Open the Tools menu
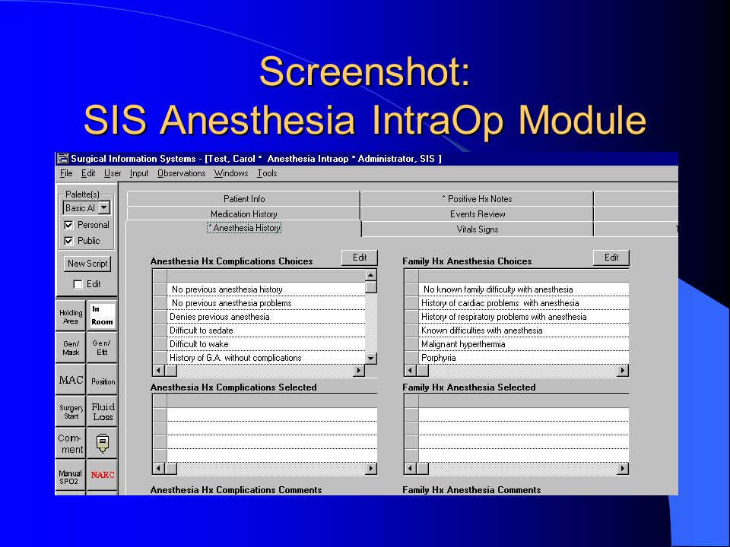Viewport: 730px width, 547px height. coord(267,173)
